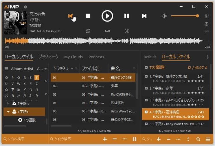Add files with library plus icon

[105, 139]
